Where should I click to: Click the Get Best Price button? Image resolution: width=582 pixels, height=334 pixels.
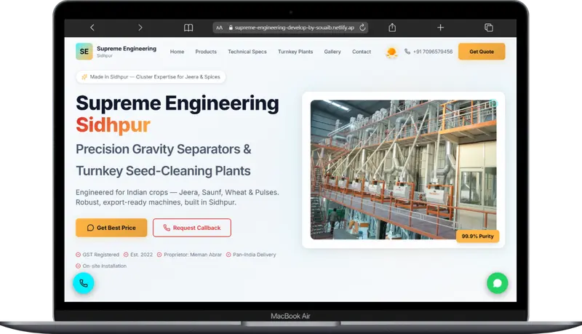point(111,228)
